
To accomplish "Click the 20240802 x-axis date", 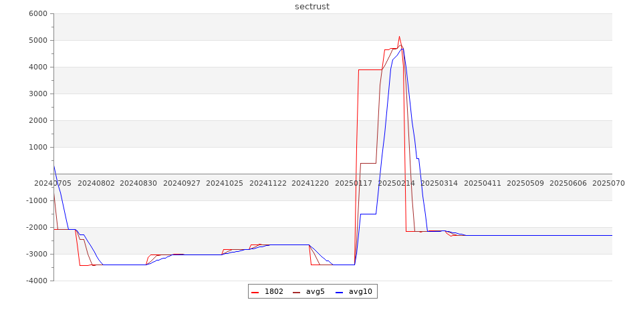I will click(x=96, y=182).
